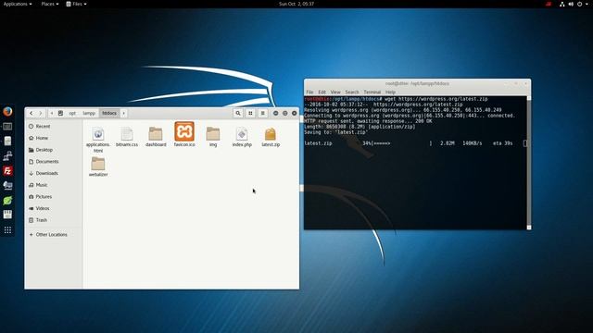Image resolution: width=593 pixels, height=333 pixels.
Task: Click the htdocs path segment
Action: pos(109,113)
